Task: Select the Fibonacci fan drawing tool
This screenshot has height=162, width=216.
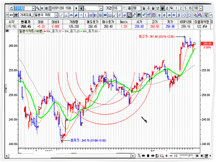Action: [76, 15]
